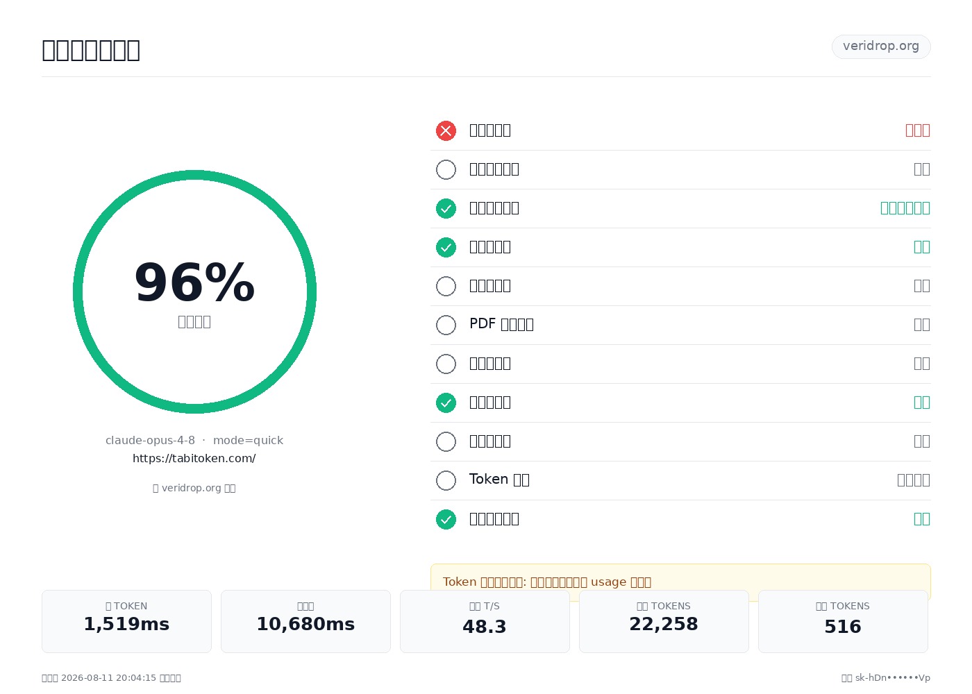The height and width of the screenshot is (694, 972).
Task: Click the 516 tokens stat card
Action: 843,621
